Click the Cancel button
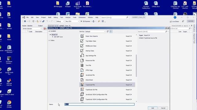 (163, 108)
